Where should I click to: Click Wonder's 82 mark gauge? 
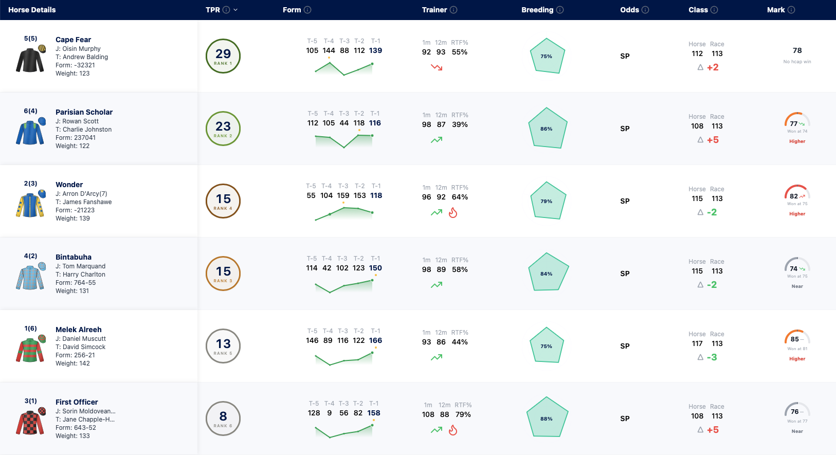tap(797, 192)
